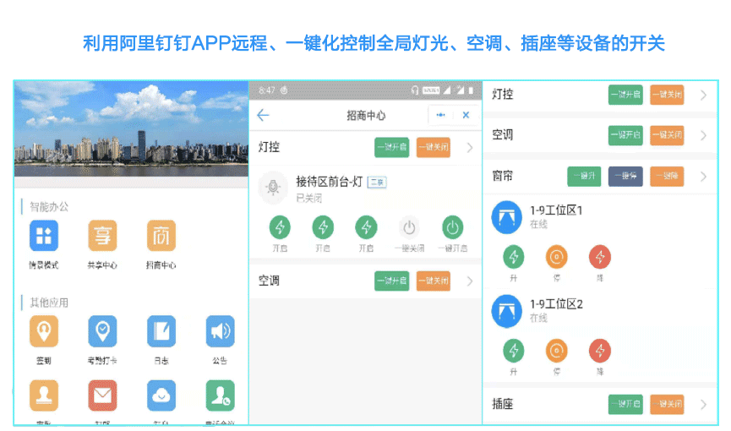Screen dimensions: 731x431
Task: Click 灯控 一键关闭 in 招商中心 screen
Action: point(433,147)
